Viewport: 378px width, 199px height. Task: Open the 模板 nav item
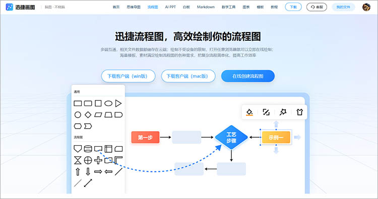pos(260,7)
